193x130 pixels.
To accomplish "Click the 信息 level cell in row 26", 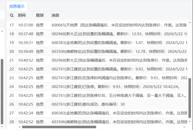I will pos(40,104).
